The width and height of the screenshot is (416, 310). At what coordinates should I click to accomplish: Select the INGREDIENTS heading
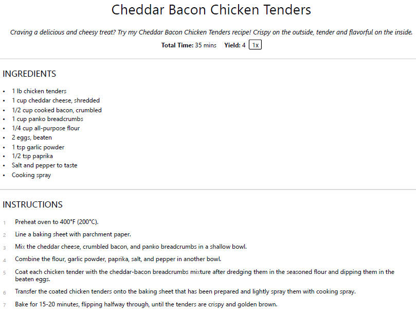29,74
